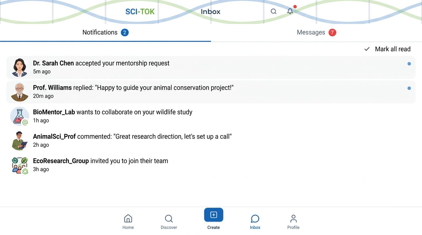Click Mark all read
The width and height of the screenshot is (422, 235).
(x=393, y=49)
